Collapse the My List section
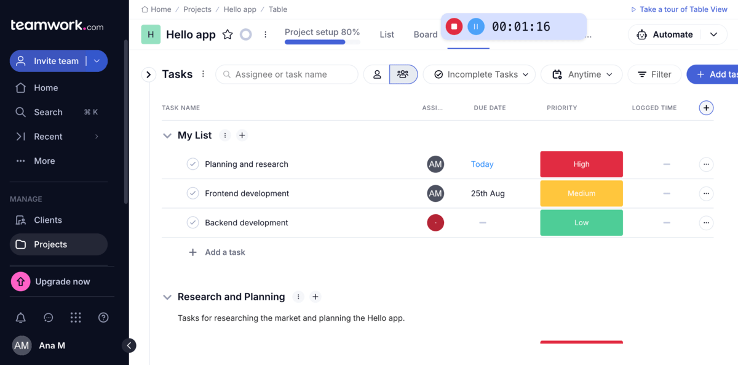 (x=167, y=135)
